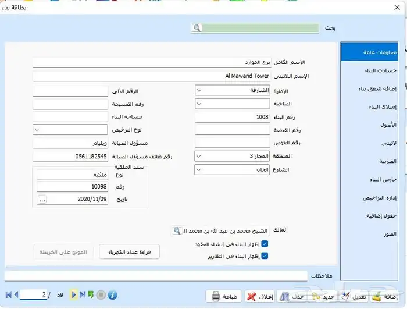Open the الشارع dropdown

(232, 170)
